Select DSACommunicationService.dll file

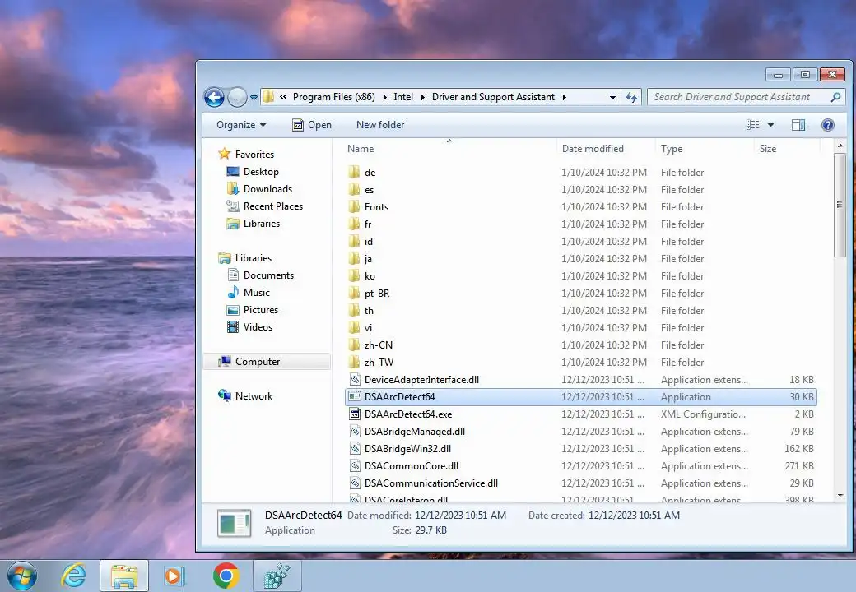tap(581, 483)
